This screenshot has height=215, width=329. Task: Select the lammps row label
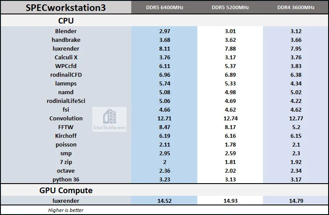point(66,83)
